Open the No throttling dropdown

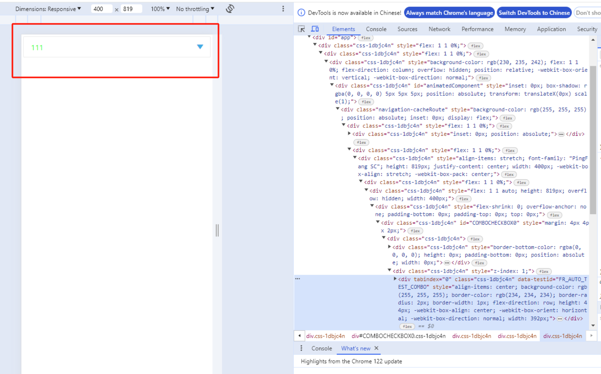point(195,9)
